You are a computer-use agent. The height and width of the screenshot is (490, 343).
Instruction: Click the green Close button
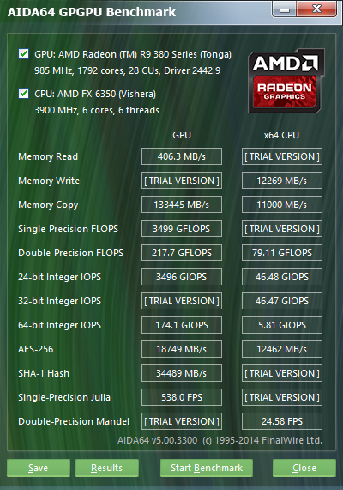point(304,468)
